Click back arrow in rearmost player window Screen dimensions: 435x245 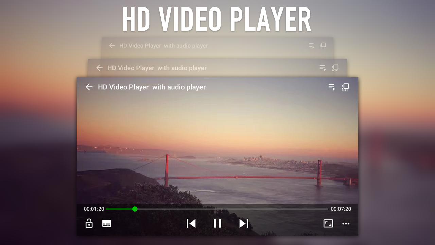point(112,45)
